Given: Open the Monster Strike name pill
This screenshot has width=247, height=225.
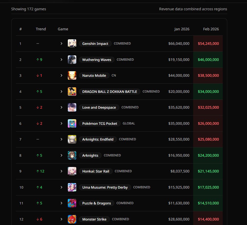Looking at the screenshot, I should point(94,219).
